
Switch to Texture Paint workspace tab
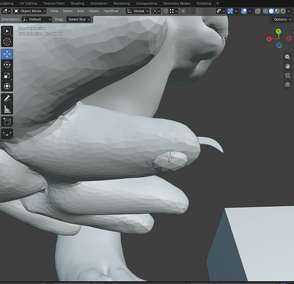[54, 3]
